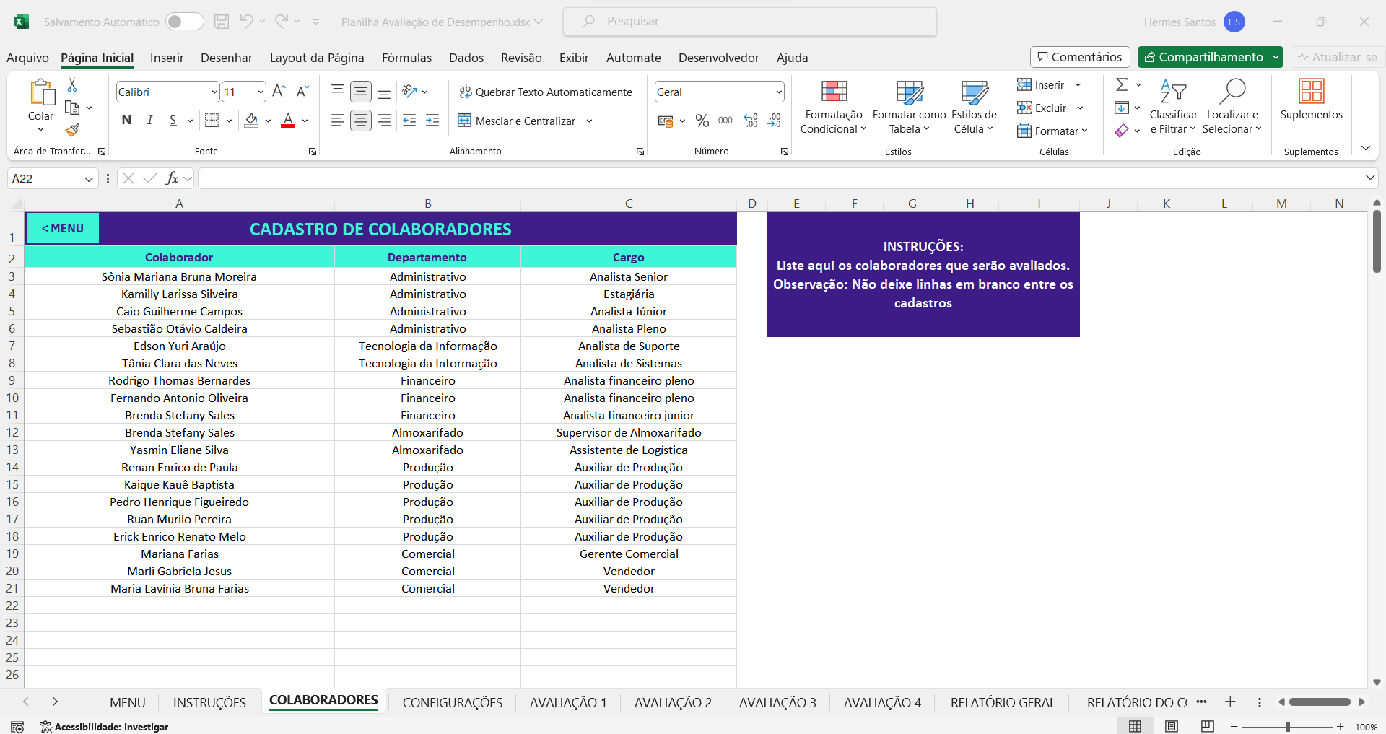Click the save disk icon
This screenshot has width=1386, height=734.
pos(222,22)
